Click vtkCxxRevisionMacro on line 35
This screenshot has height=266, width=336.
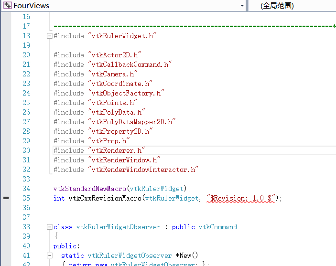(x=105, y=198)
